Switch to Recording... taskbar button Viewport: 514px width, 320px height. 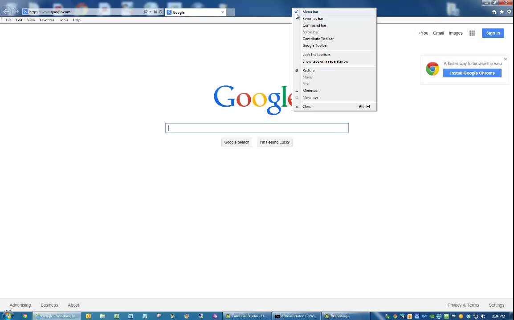346,316
